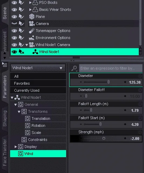Image resolution: width=144 pixels, height=173 pixels.
Task: Collapse the General property group
Action: point(15,105)
